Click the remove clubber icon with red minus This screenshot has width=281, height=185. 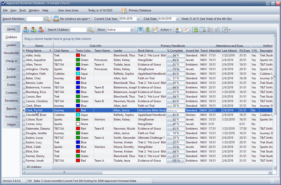point(41,29)
